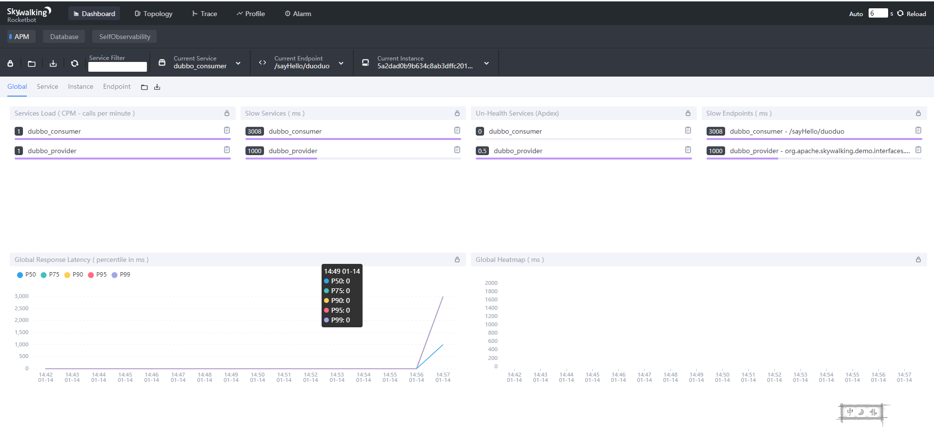Viewport: 934px width, 439px height.
Task: Click the Service Filter input field
Action: tap(117, 67)
